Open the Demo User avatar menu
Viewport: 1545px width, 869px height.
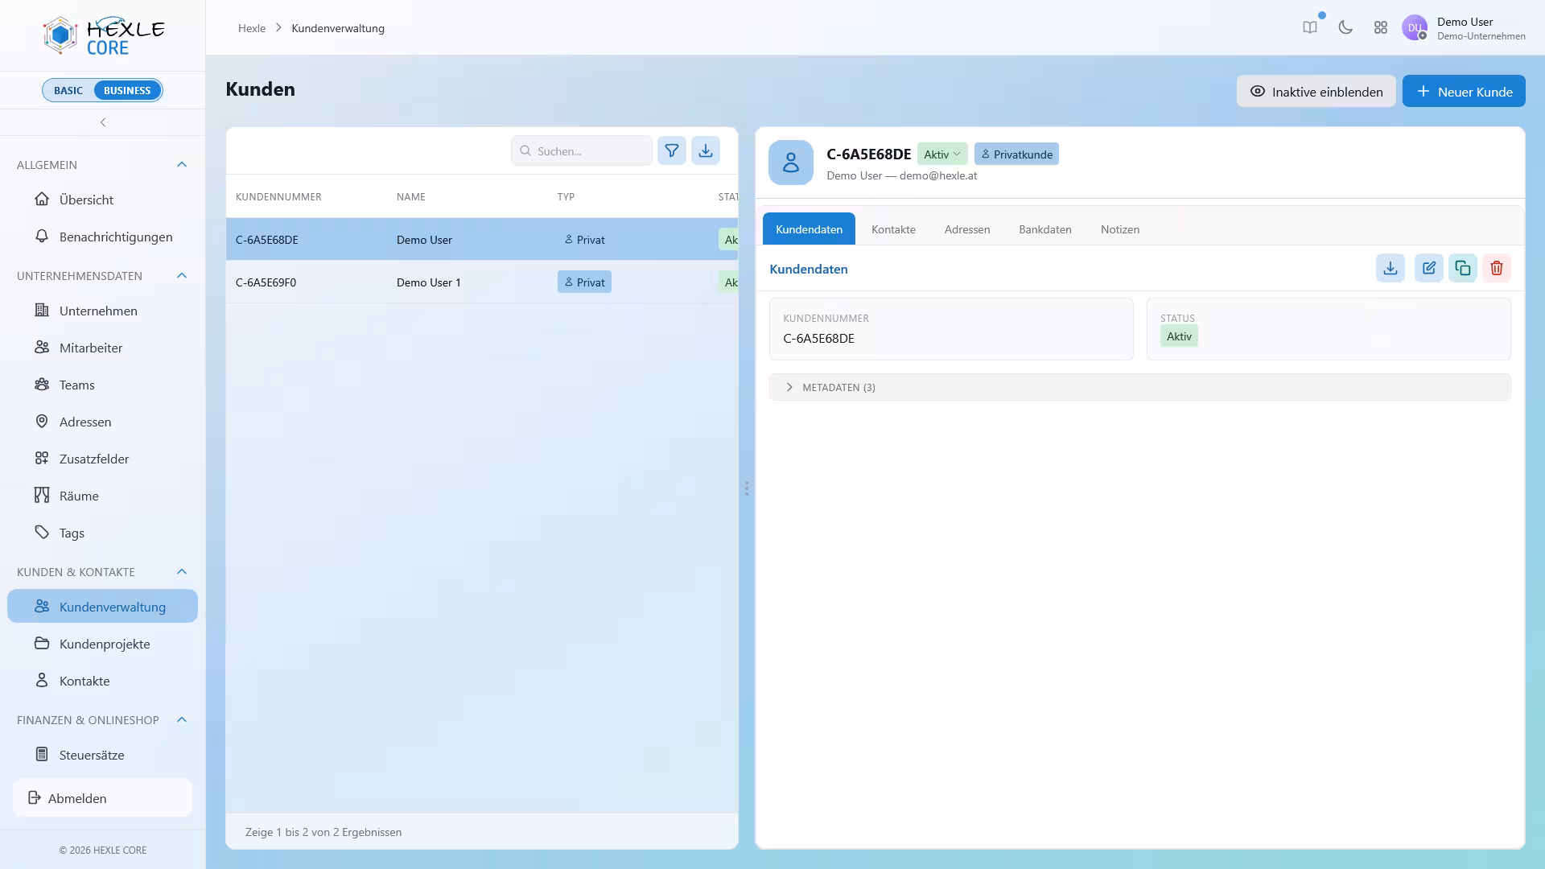(x=1415, y=27)
